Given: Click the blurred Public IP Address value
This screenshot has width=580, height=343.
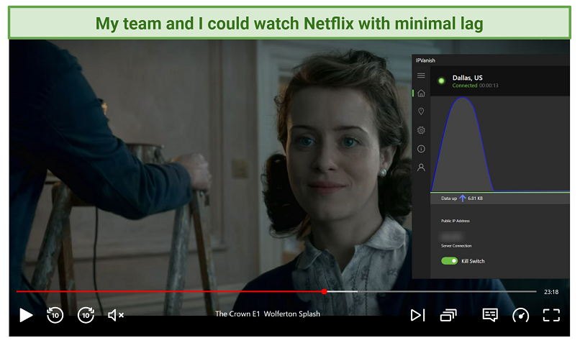Looking at the screenshot, I should point(451,235).
